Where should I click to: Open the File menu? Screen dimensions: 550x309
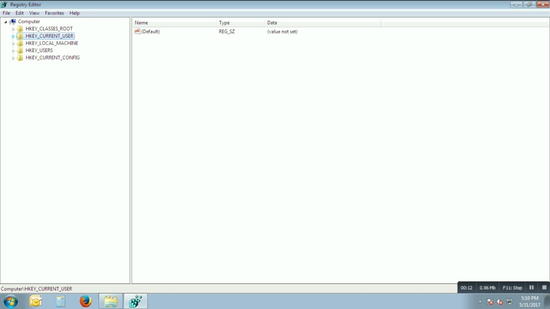6,13
